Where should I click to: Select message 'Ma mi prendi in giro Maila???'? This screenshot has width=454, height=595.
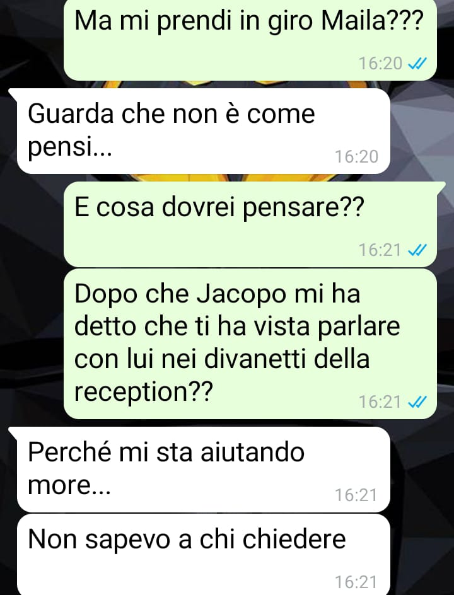pos(250,40)
